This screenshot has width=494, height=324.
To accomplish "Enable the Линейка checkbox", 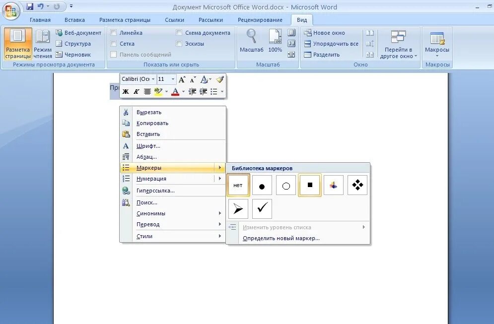I will (x=114, y=33).
